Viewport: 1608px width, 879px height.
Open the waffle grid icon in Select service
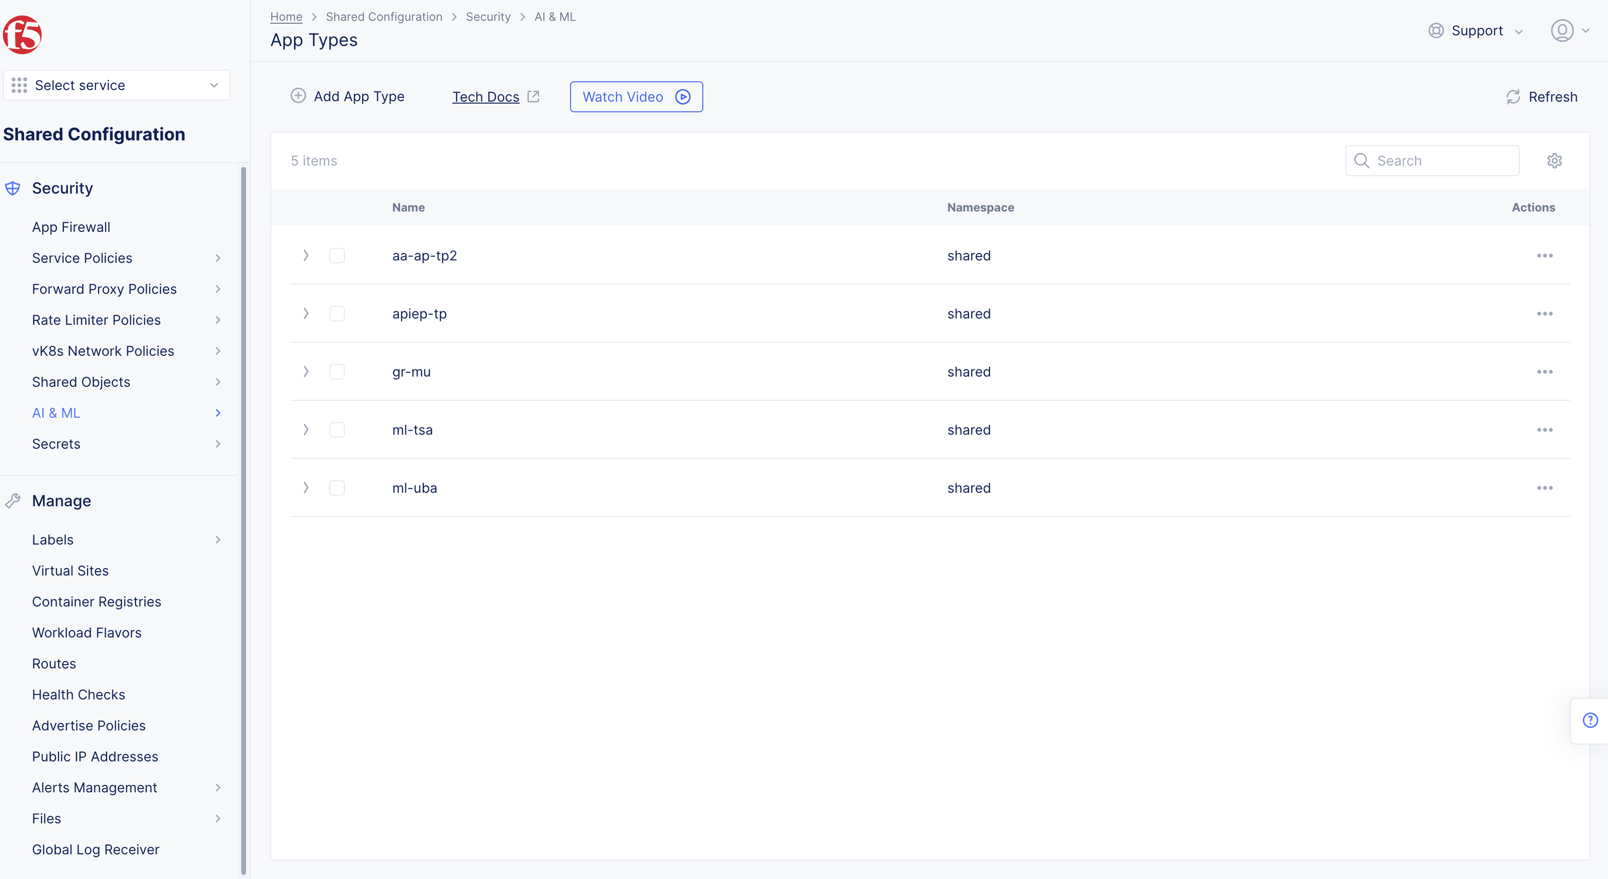pyautogui.click(x=19, y=85)
